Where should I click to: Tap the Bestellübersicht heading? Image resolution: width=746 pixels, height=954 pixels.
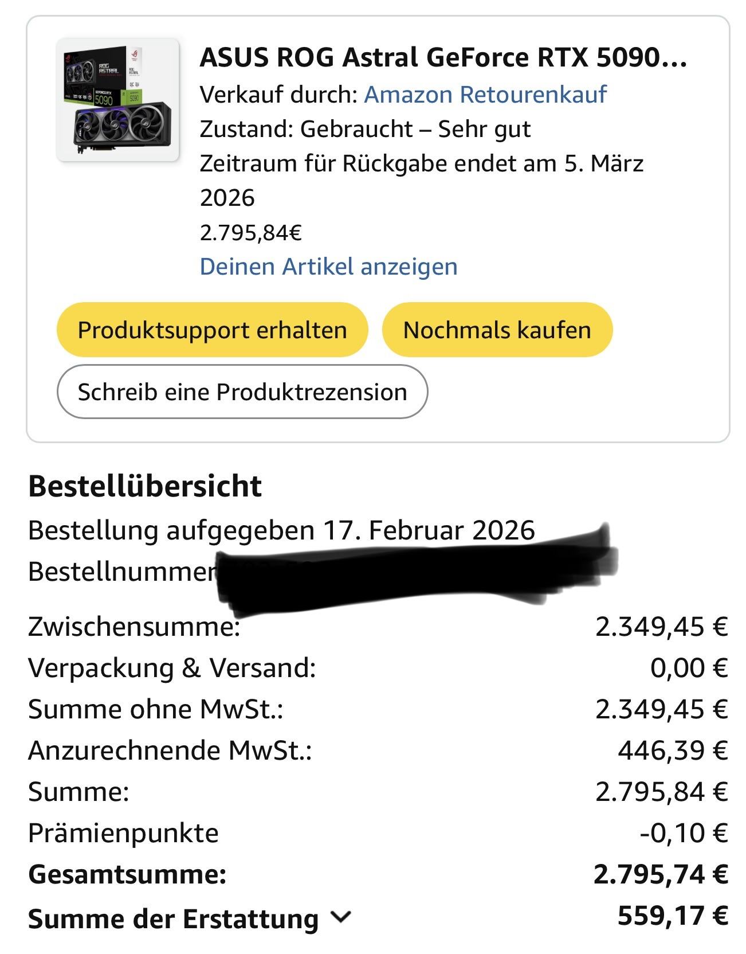145,486
